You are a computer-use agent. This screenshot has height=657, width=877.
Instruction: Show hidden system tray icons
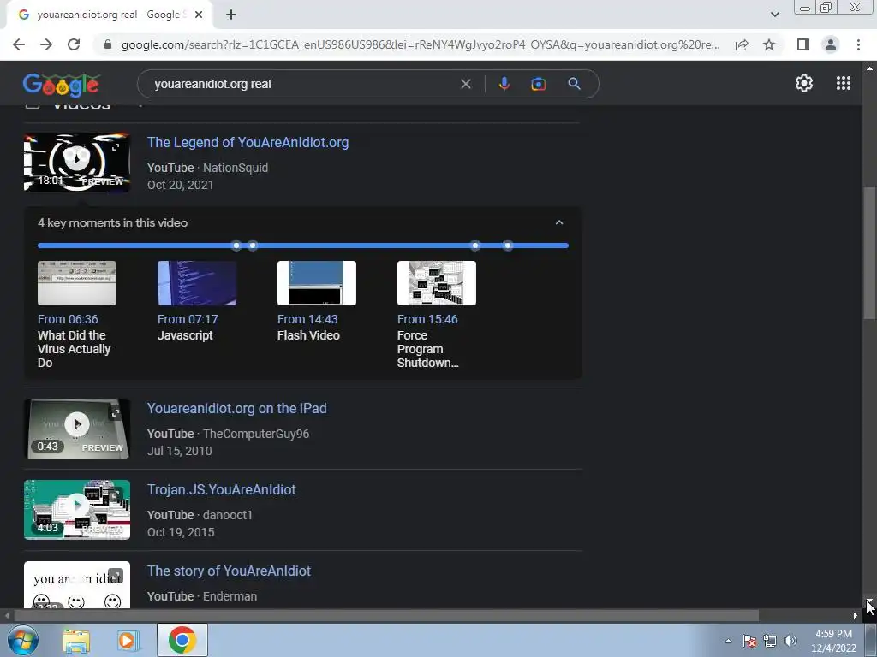(x=728, y=641)
